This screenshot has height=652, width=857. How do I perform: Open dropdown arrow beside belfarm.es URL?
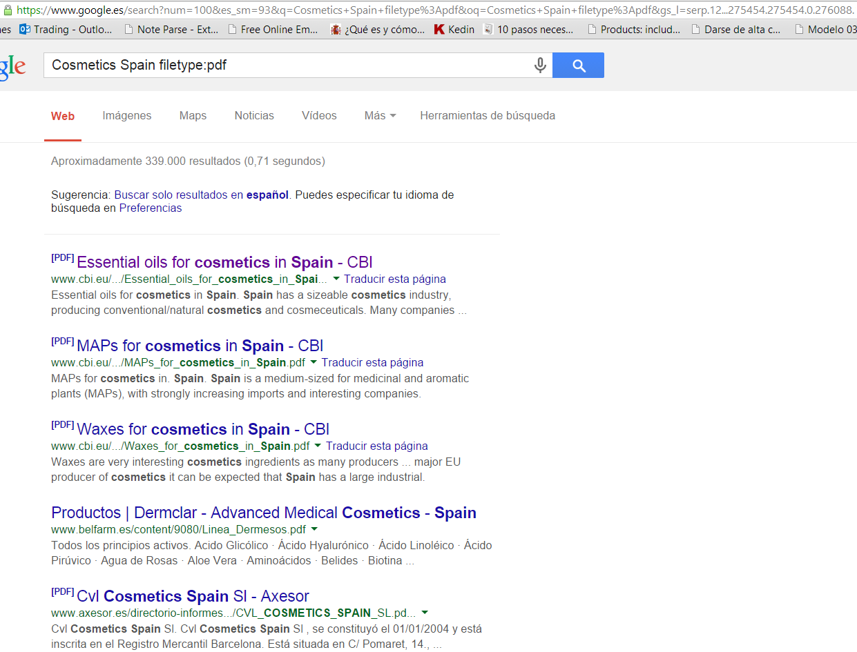(x=314, y=529)
